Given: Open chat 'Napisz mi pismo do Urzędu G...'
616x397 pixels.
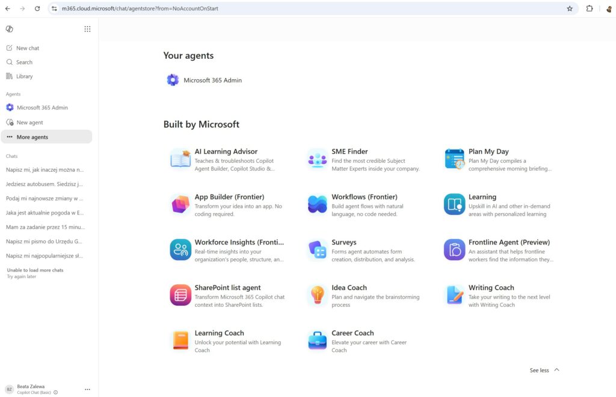Looking at the screenshot, I should (44, 241).
